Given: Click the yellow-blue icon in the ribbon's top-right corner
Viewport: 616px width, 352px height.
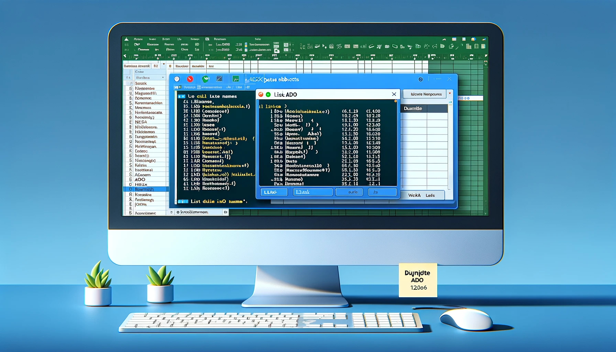Looking at the screenshot, I should pos(473,39).
